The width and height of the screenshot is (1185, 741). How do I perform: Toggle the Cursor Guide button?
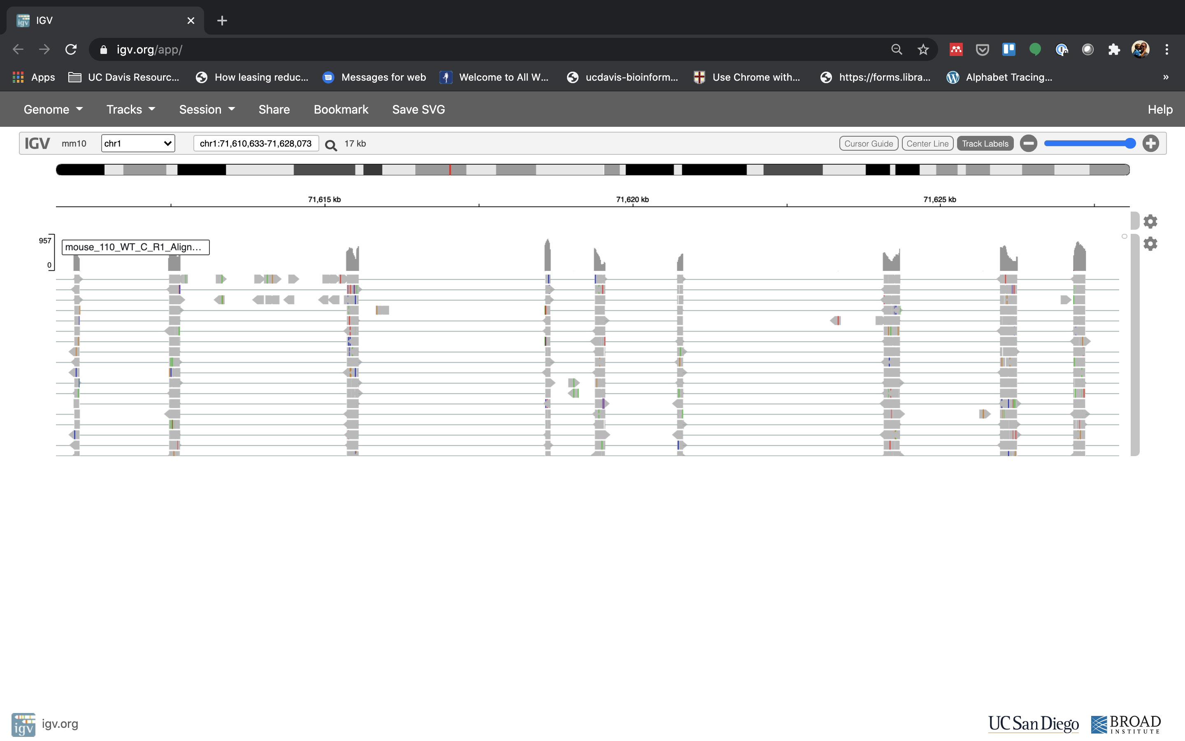868,144
